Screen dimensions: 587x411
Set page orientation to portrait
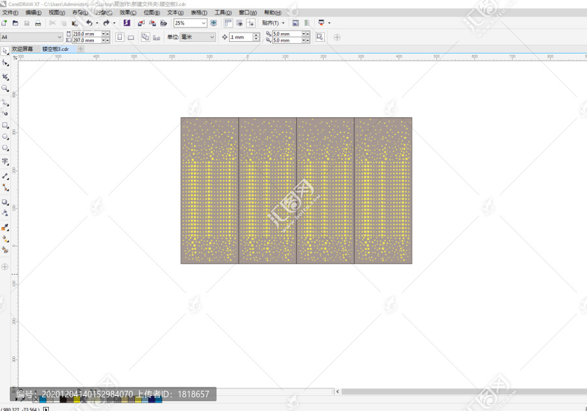coord(120,37)
